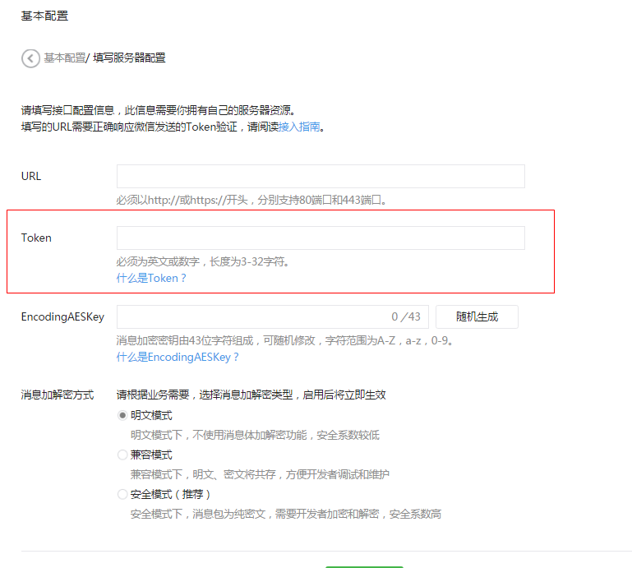Click the hint 必须为英文或数字，长度为3-32字符

pos(201,261)
